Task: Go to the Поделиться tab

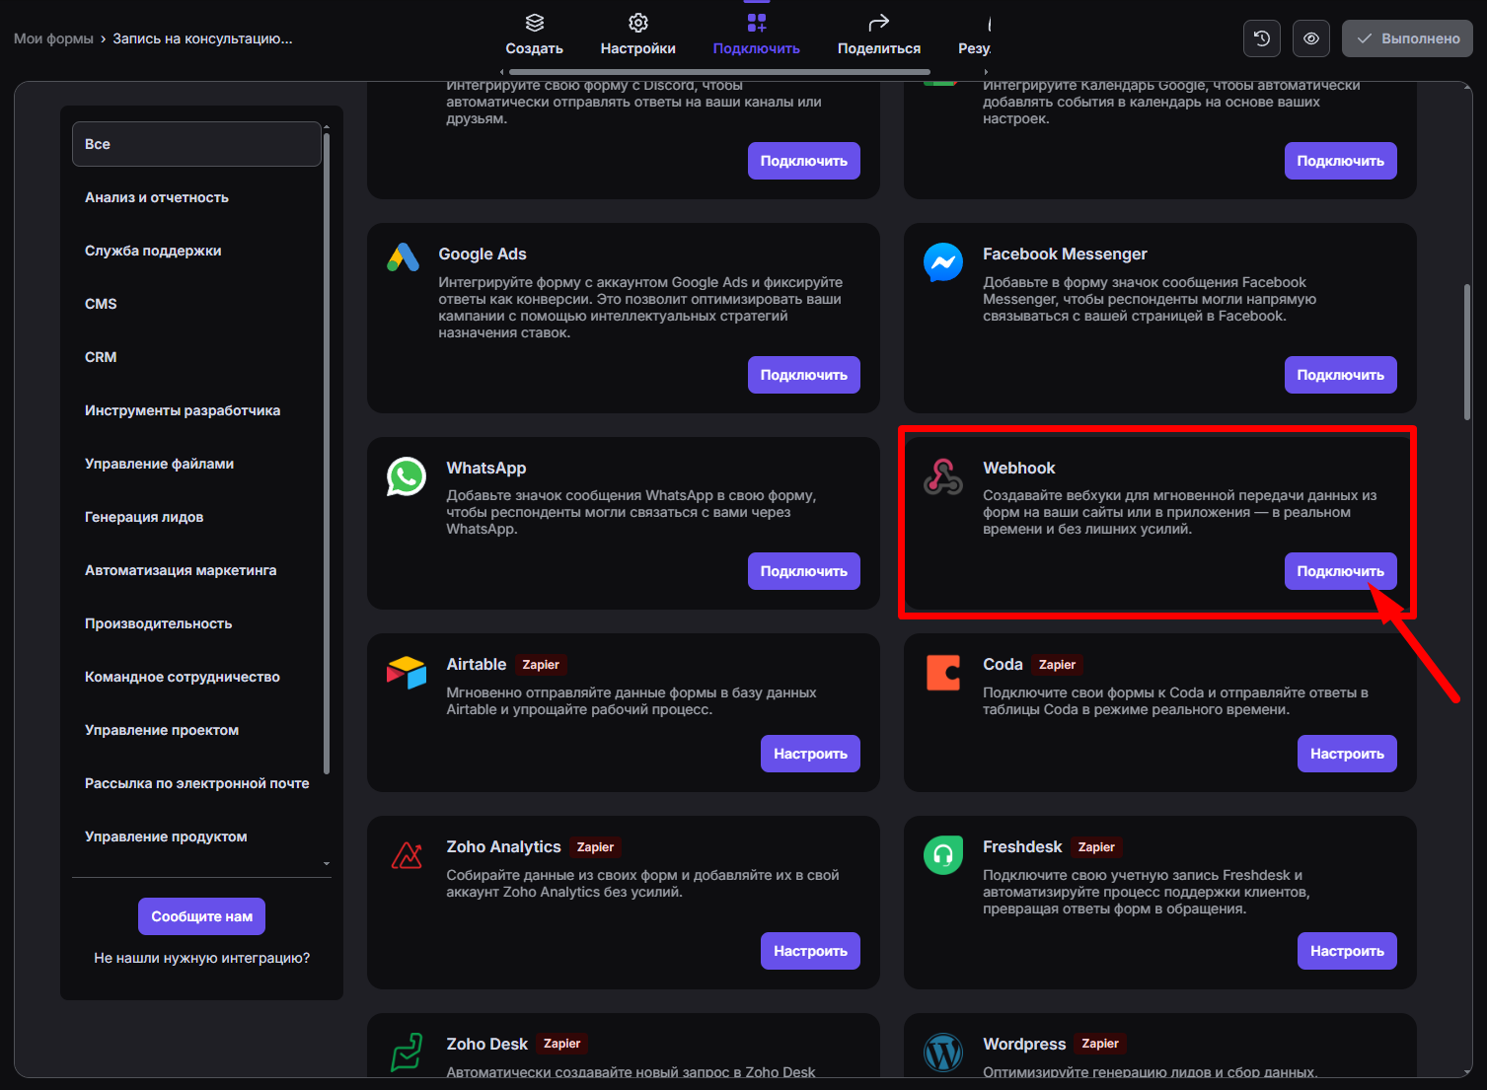Action: coord(878,35)
